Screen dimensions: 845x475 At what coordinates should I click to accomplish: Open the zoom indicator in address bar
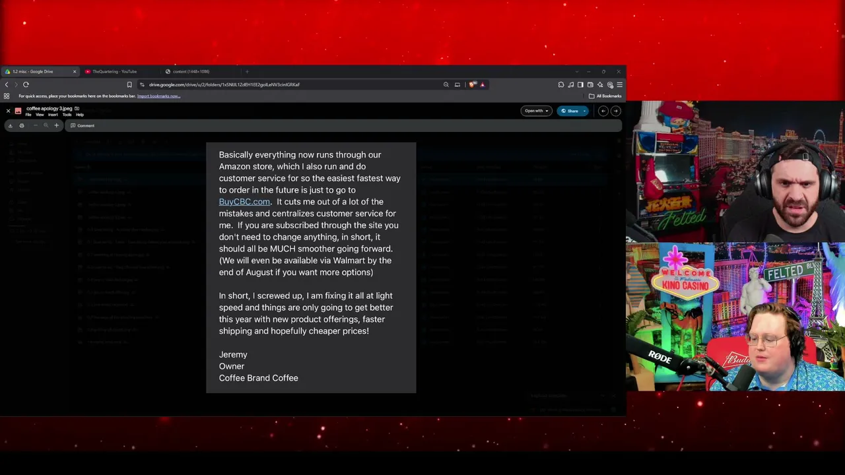point(446,84)
